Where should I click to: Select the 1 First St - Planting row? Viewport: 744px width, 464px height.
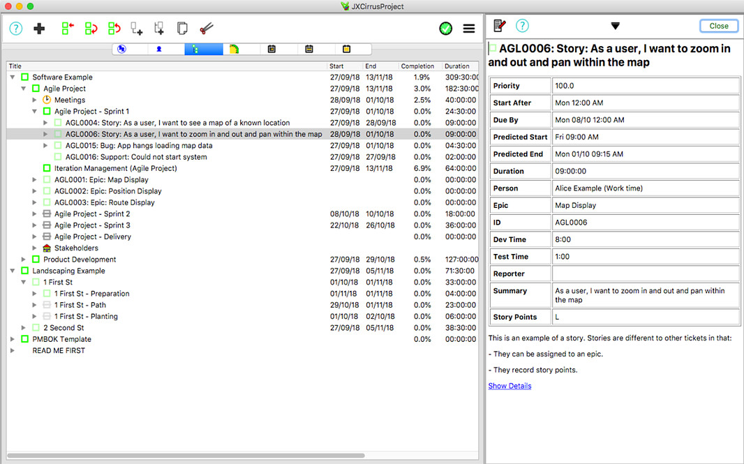(x=242, y=316)
